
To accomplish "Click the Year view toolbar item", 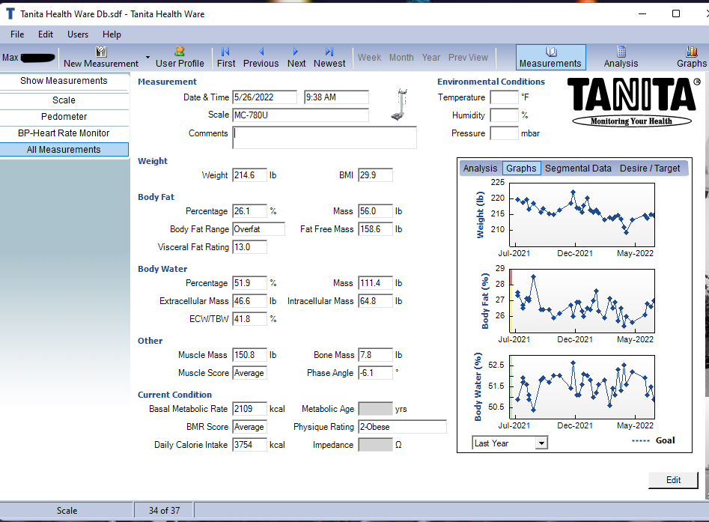I will click(x=430, y=58).
